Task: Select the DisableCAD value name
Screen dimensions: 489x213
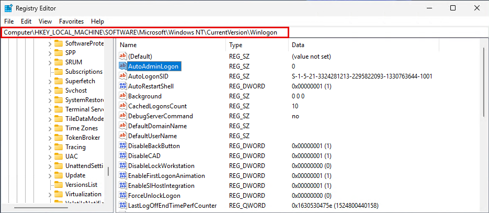Action: (144, 156)
